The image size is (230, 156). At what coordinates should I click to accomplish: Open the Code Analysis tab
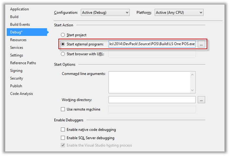[x=21, y=94]
